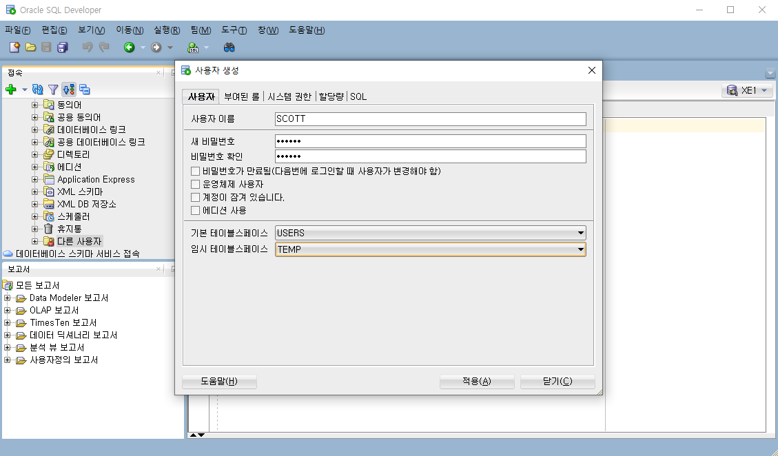Open the 편집(E) menu
778x456 pixels.
(54, 30)
